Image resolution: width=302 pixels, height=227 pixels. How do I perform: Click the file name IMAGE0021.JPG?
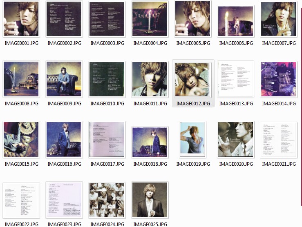coord(279,164)
